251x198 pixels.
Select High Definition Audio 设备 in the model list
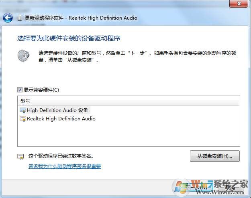(55, 110)
